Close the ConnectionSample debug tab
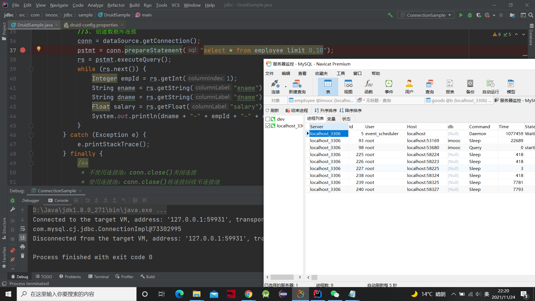 (80, 191)
